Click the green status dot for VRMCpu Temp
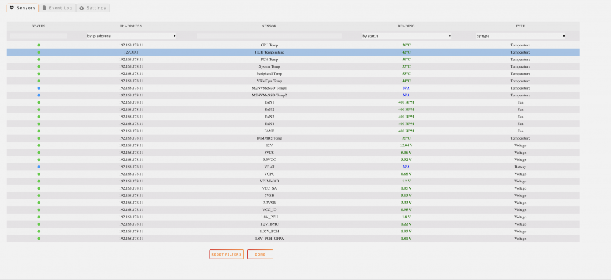 pyautogui.click(x=38, y=81)
